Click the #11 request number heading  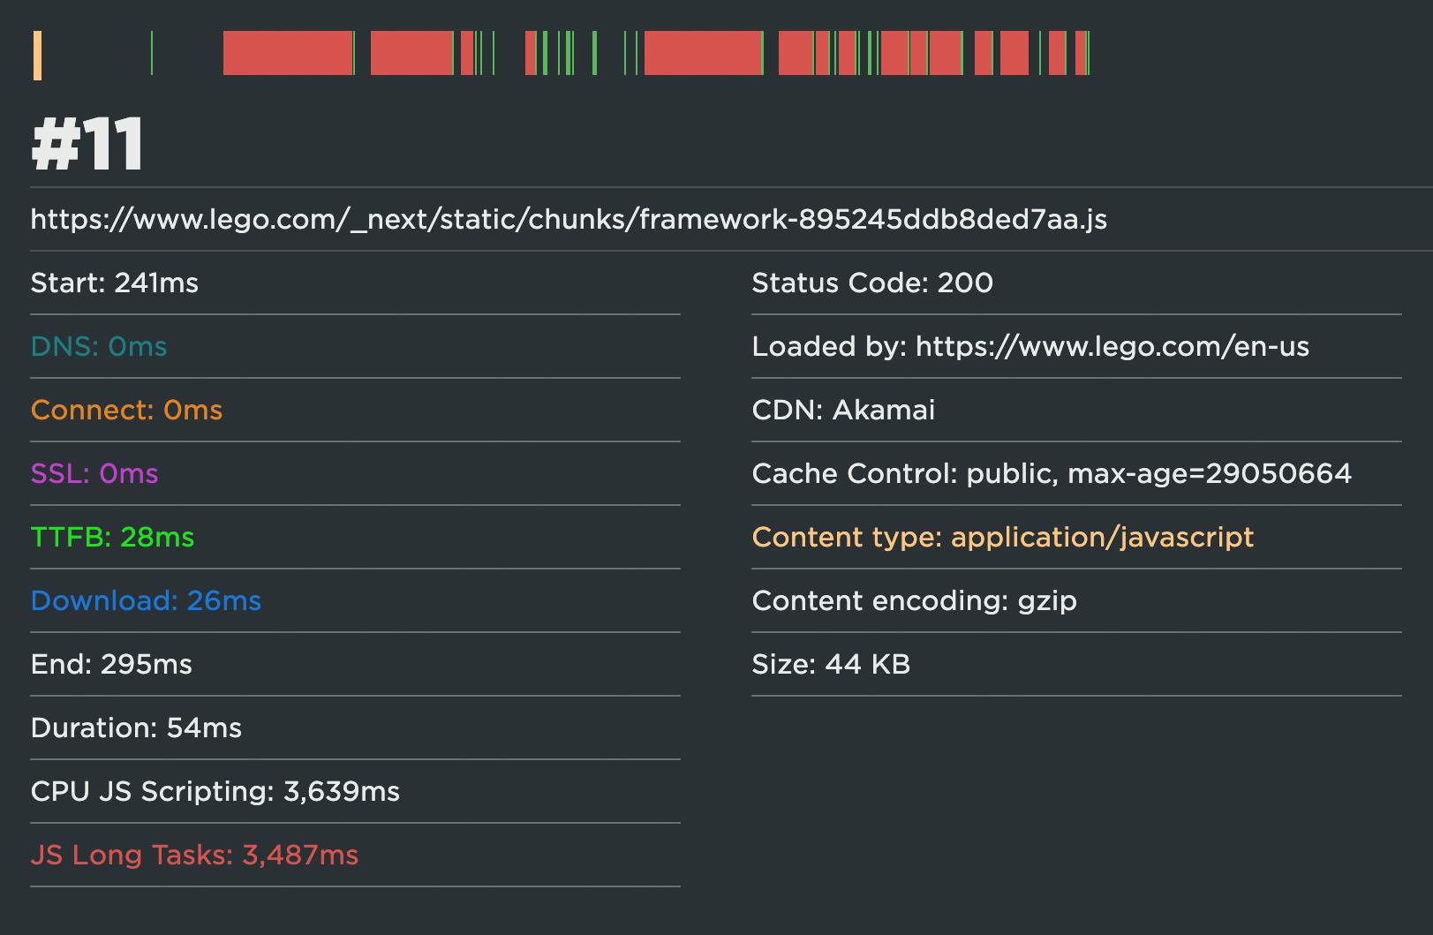tap(87, 145)
